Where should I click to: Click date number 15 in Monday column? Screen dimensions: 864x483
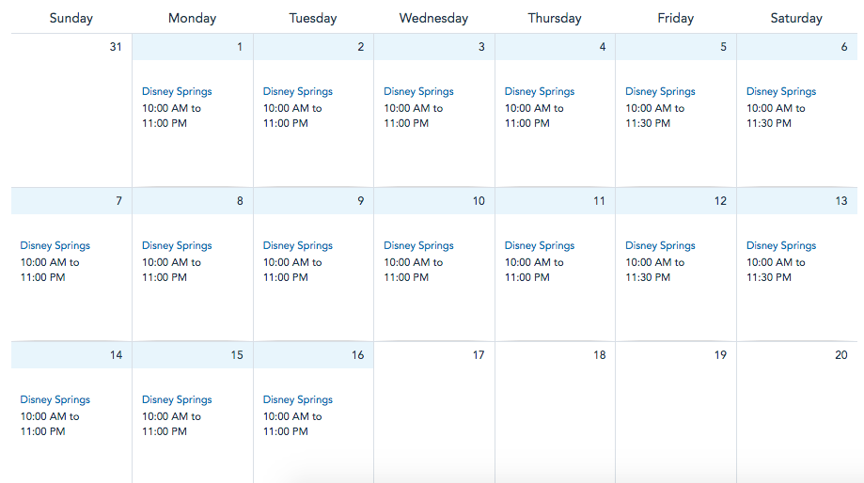(237, 355)
